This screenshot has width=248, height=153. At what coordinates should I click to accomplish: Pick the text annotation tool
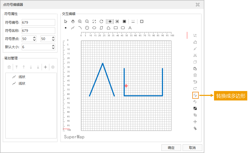tap(130, 28)
